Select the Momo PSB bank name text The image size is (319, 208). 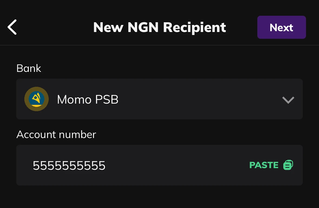[x=88, y=100]
